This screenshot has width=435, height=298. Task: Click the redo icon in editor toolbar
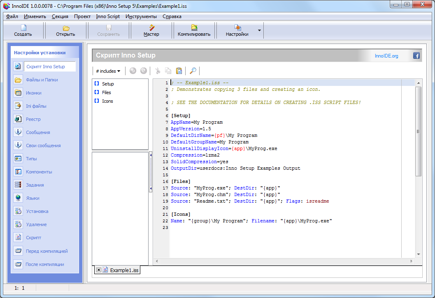(144, 71)
